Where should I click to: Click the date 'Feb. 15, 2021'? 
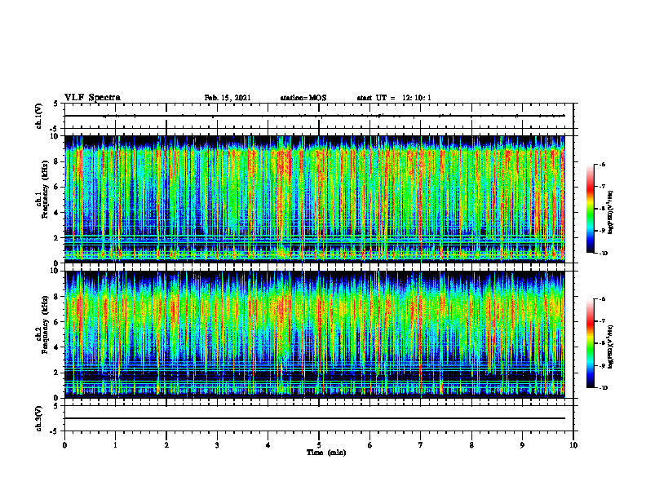point(228,98)
